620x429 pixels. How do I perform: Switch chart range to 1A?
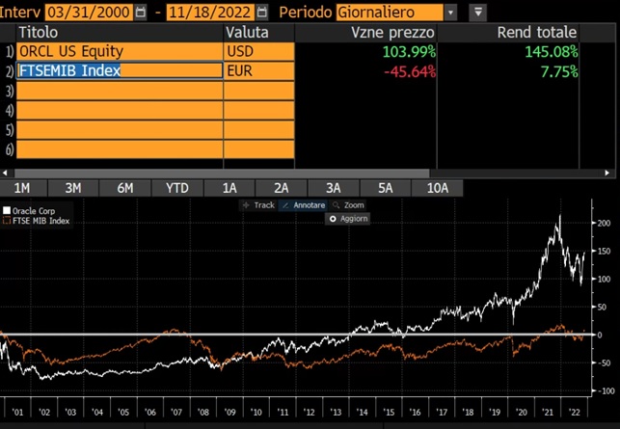tap(229, 188)
